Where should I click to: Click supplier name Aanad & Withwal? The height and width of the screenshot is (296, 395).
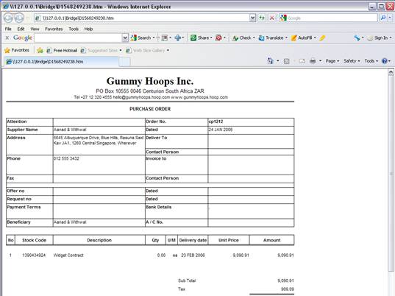pyautogui.click(x=70, y=130)
